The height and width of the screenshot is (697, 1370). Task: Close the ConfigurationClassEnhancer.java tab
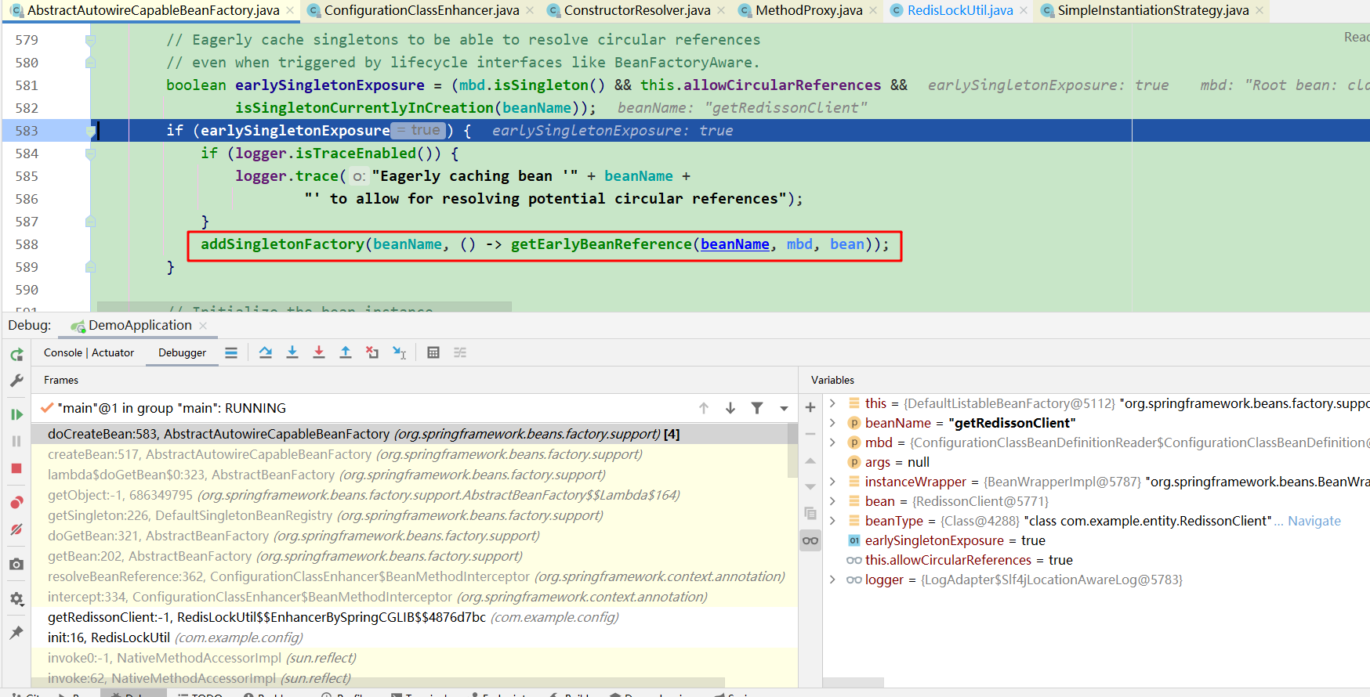click(530, 10)
